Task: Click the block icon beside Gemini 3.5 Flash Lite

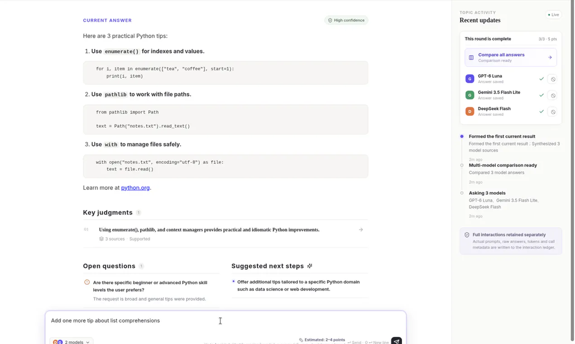Action: tap(552, 96)
